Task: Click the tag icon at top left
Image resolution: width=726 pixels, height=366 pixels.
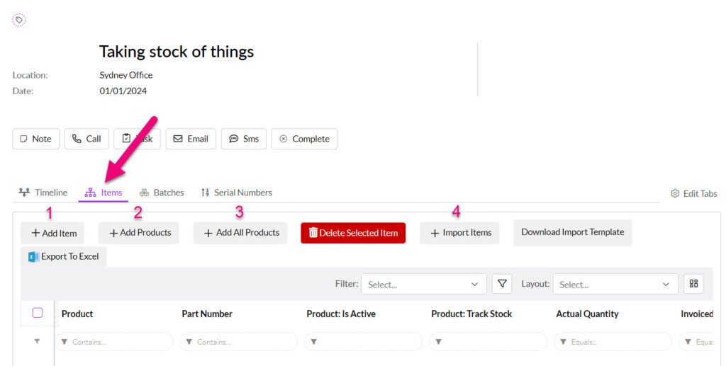Action: tap(18, 20)
